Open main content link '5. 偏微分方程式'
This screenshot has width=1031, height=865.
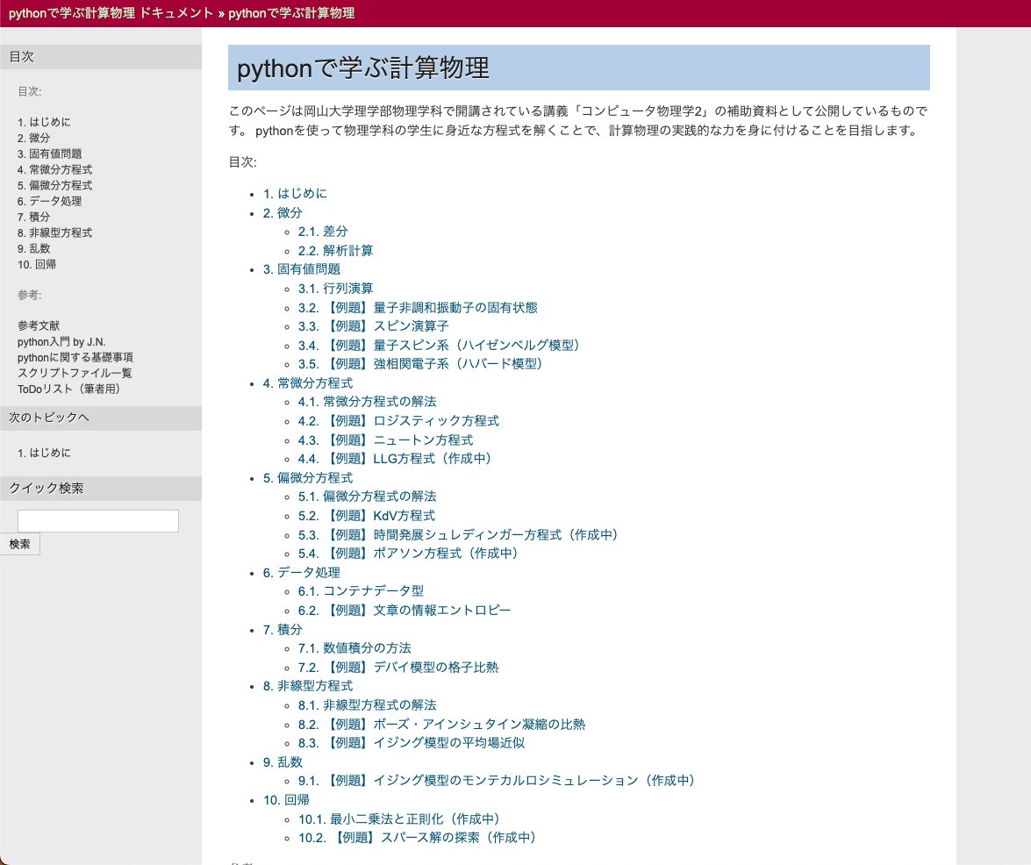click(308, 478)
